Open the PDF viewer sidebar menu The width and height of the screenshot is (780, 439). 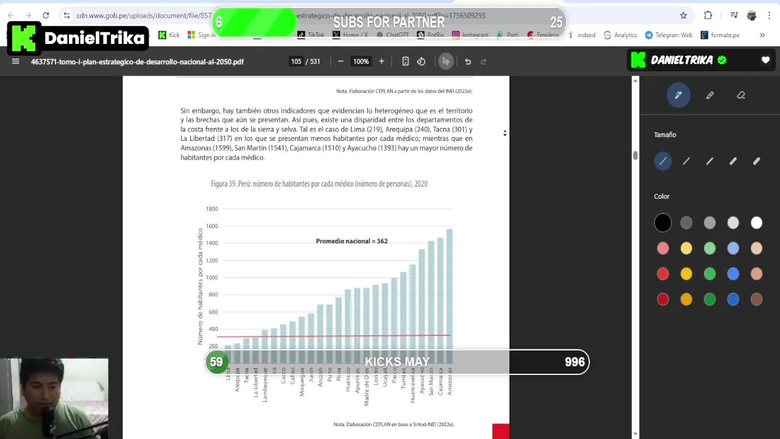click(16, 61)
